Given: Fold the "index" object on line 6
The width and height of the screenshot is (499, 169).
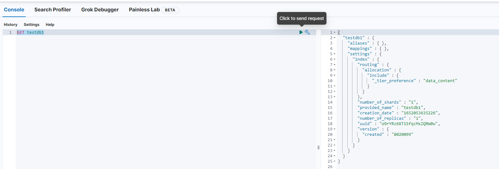Looking at the screenshot, I should (x=335, y=59).
